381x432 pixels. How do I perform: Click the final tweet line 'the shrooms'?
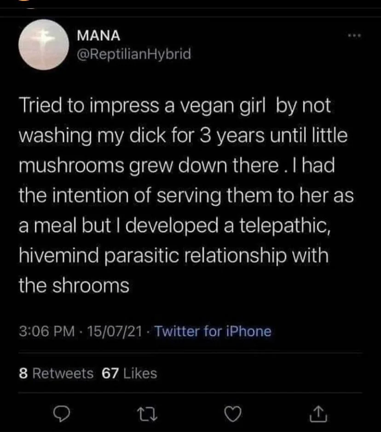coord(74,286)
